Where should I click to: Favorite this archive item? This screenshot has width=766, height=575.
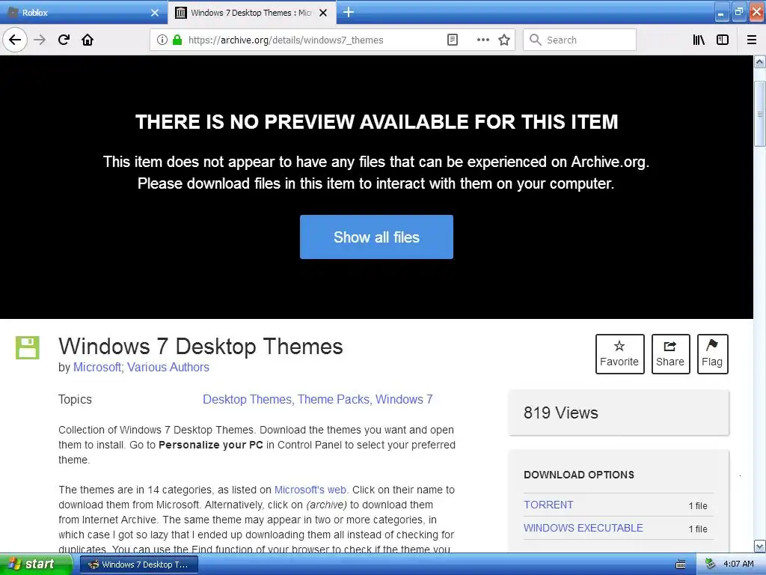coord(619,354)
